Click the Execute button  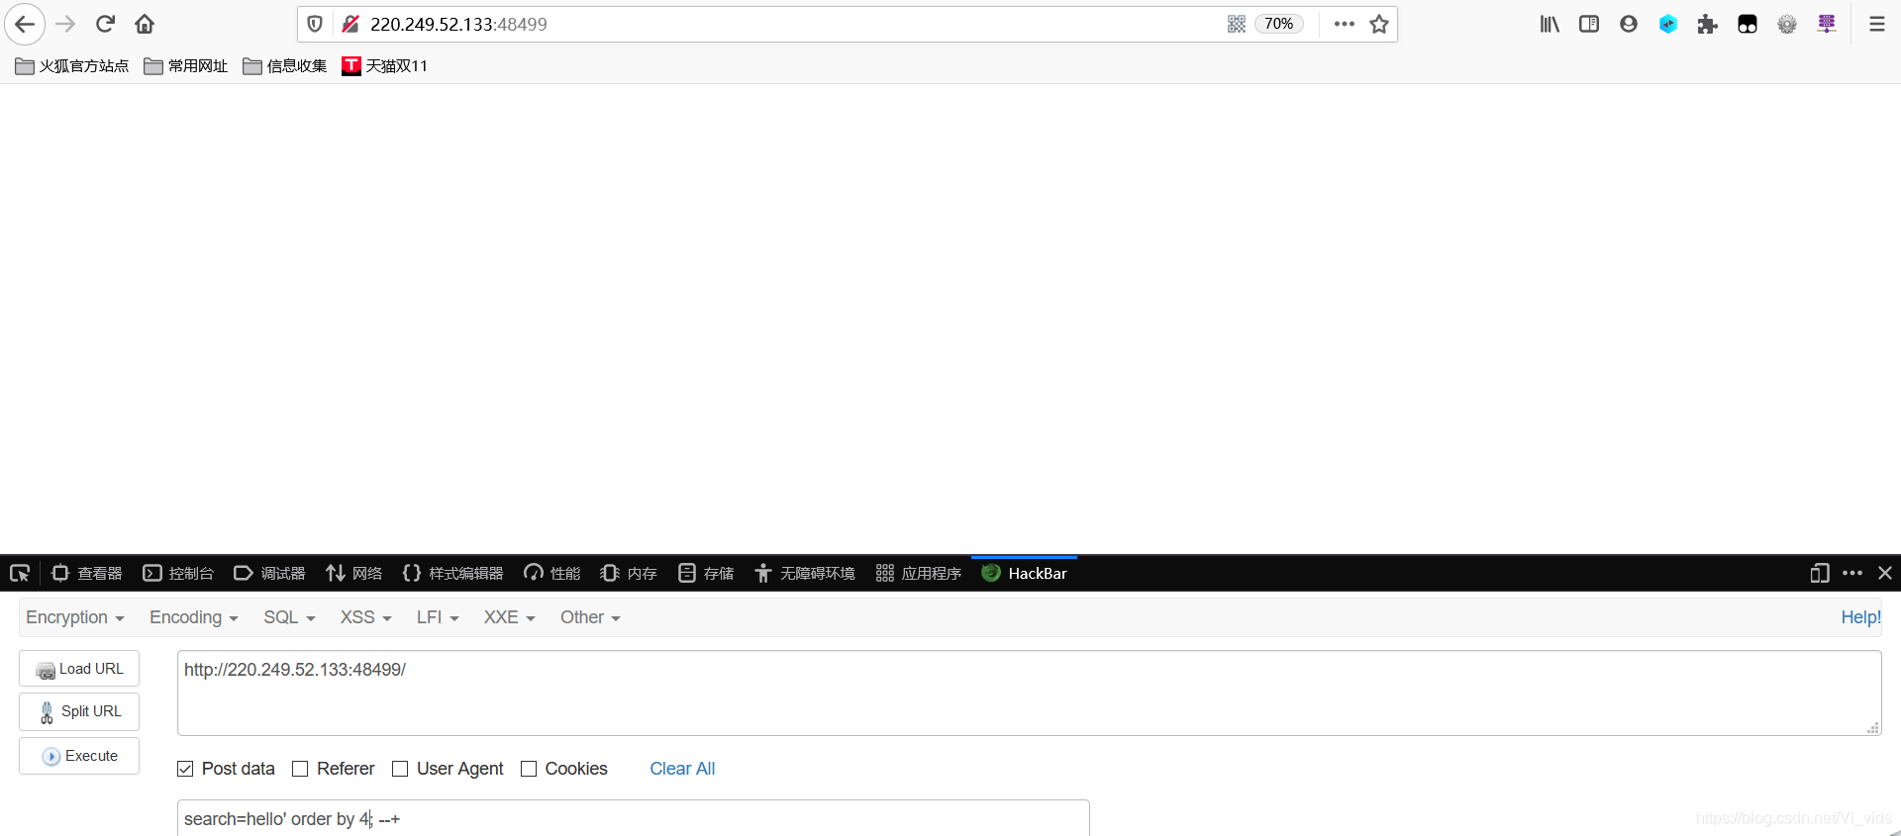click(79, 756)
